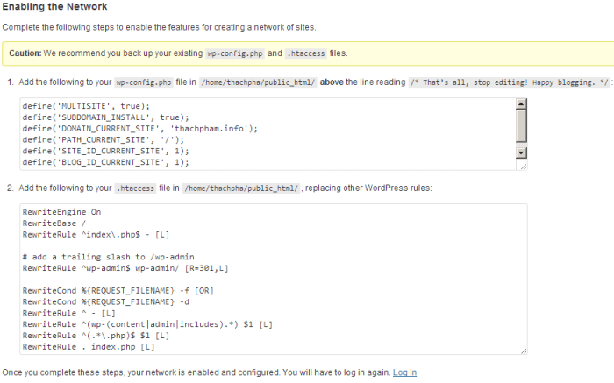Click the RewriteRule ^(.*\.php)$ line
Viewport: 614px width, 383px height.
coord(96,336)
